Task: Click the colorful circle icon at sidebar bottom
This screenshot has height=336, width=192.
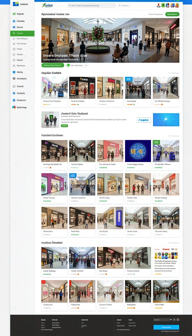Action: click(14, 107)
